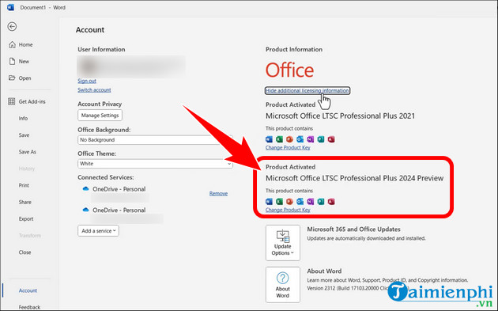Image resolution: width=498 pixels, height=311 pixels.
Task: Click Change Product Key under LTSC 2021
Action: pos(288,147)
